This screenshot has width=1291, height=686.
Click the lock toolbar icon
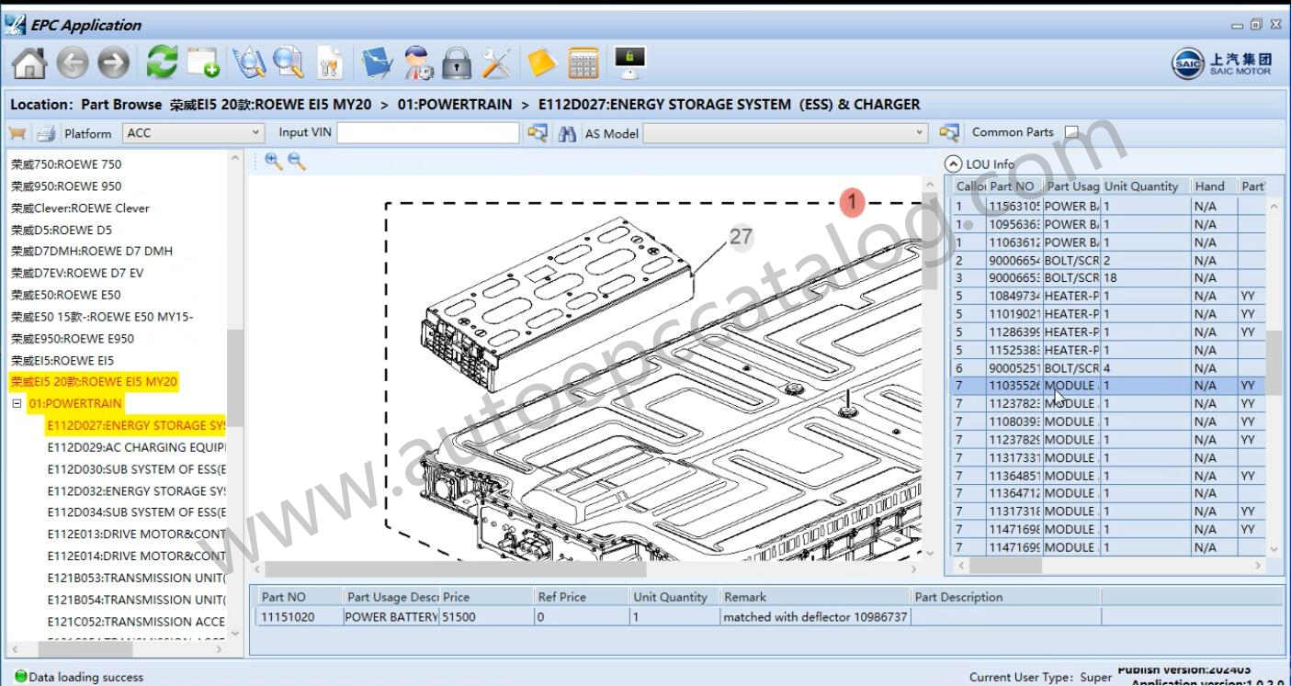point(456,62)
